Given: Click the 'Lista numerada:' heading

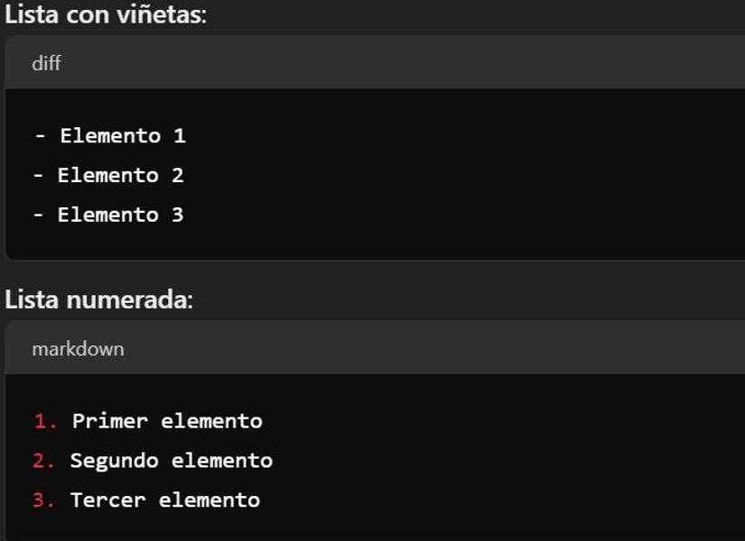Looking at the screenshot, I should pyautogui.click(x=98, y=299).
